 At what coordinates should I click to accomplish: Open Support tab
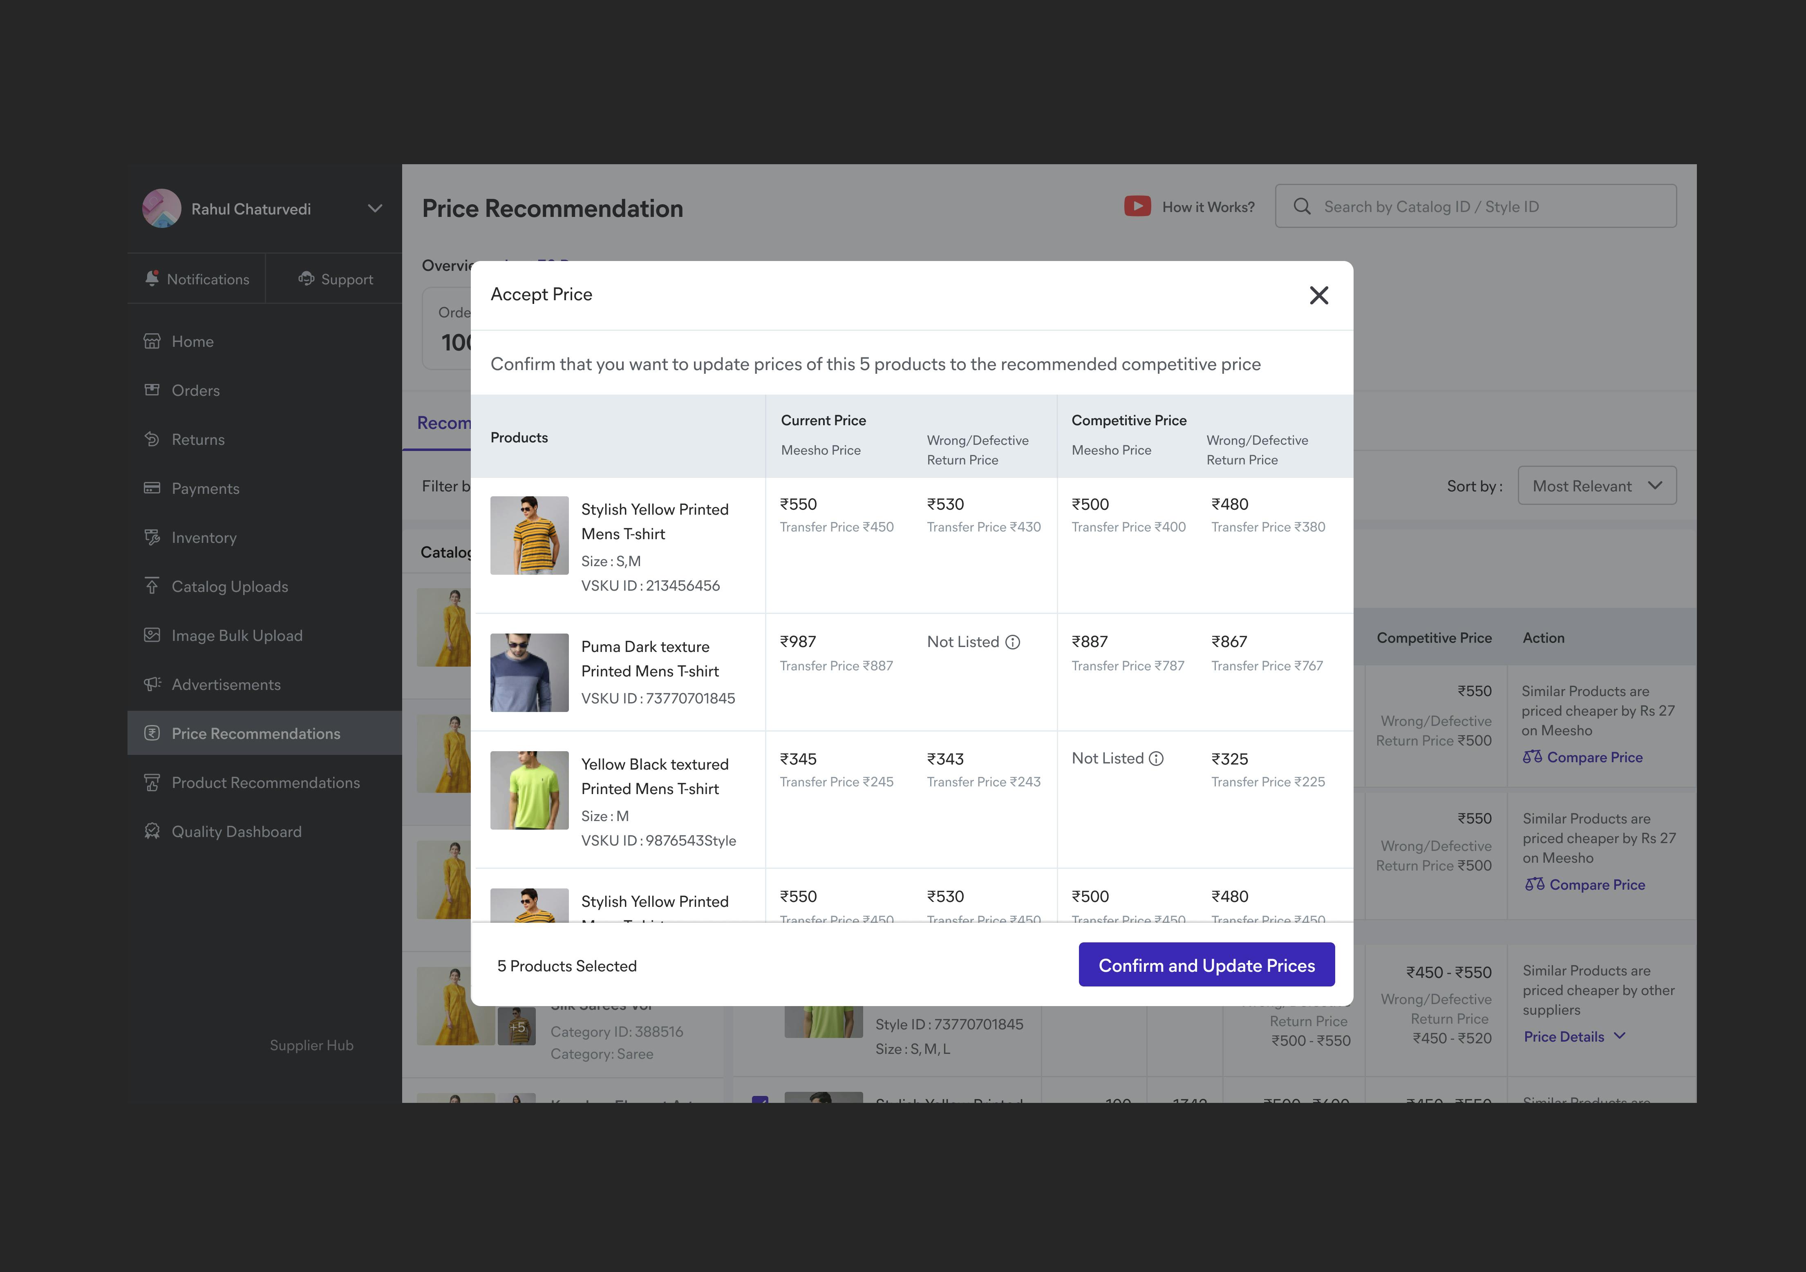pos(334,279)
